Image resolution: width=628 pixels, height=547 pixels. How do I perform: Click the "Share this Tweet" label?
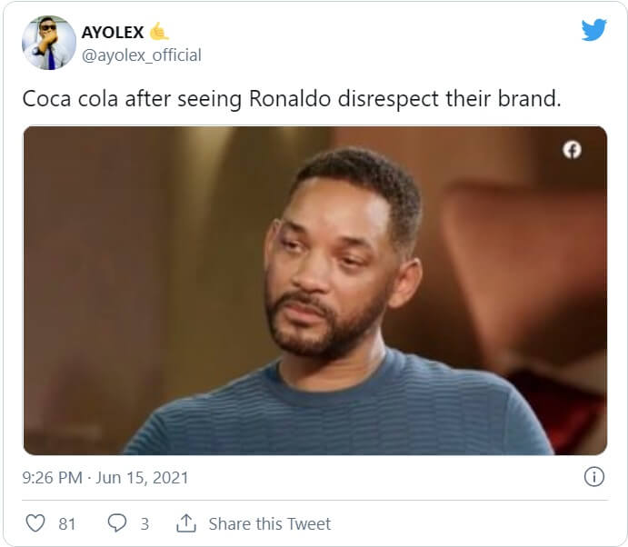(270, 523)
